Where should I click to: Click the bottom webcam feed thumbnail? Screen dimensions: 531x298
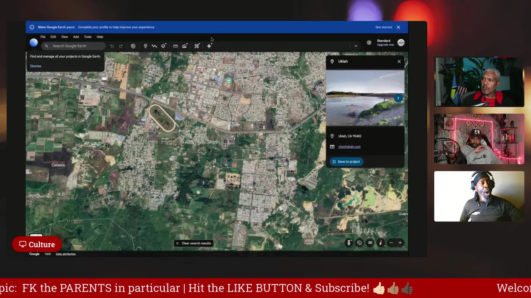click(479, 196)
